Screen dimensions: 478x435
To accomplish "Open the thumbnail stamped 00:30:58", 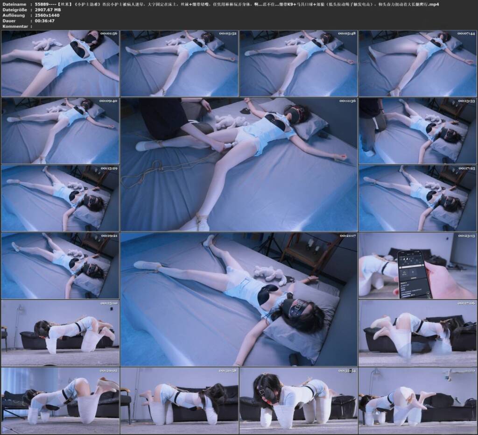I will (179, 400).
